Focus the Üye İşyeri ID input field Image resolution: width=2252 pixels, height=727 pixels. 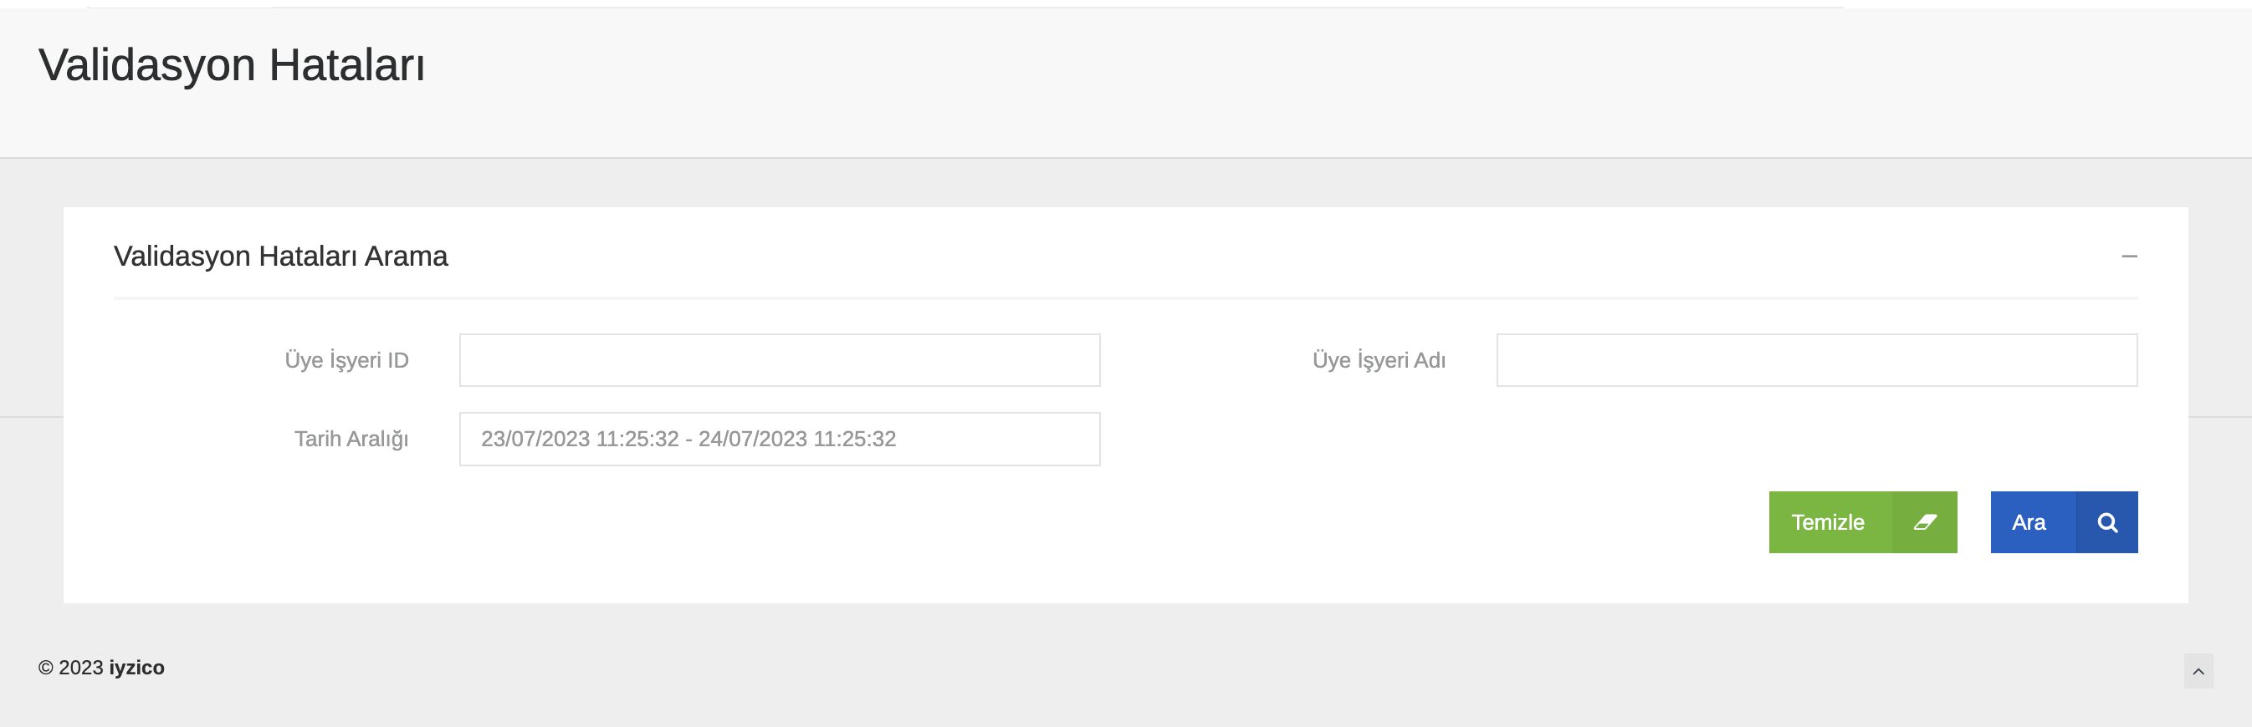[779, 359]
